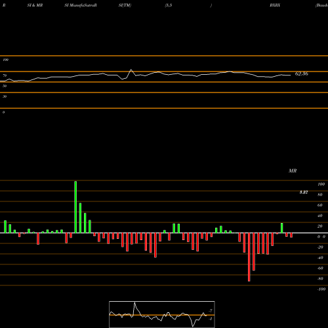Click the 'SI(TM)' header text
This screenshot has height=328, width=328.
[125, 5]
